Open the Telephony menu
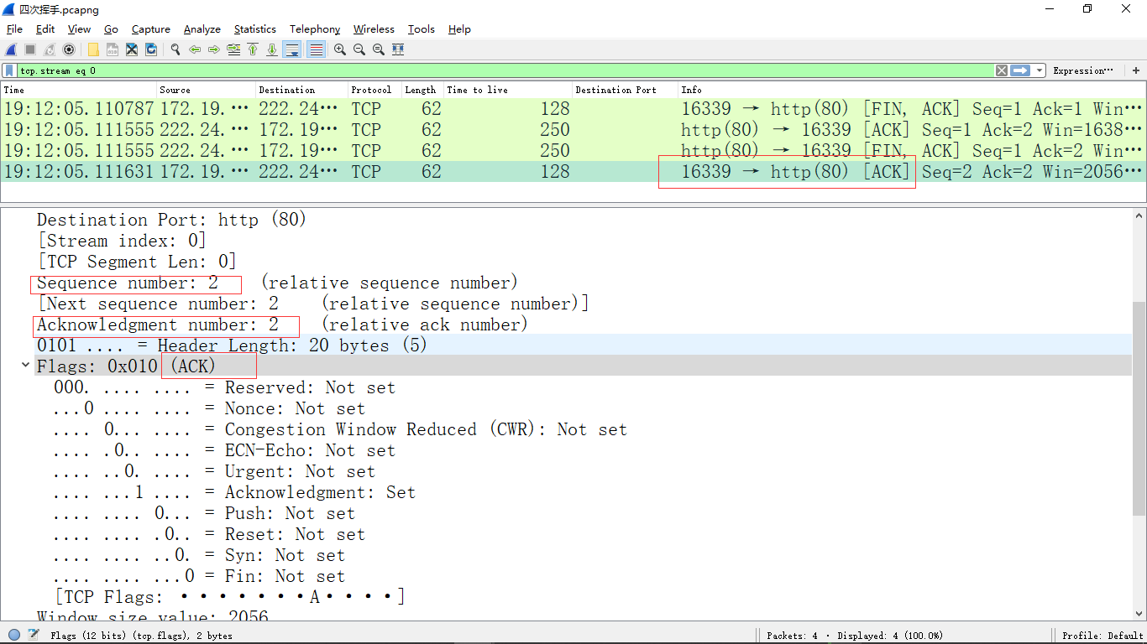This screenshot has width=1147, height=644. click(x=315, y=29)
